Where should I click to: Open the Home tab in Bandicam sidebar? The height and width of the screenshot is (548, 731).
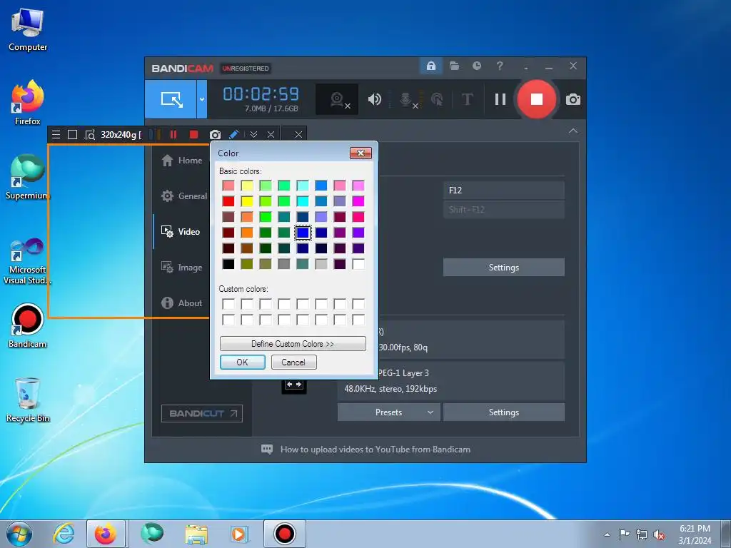point(182,161)
